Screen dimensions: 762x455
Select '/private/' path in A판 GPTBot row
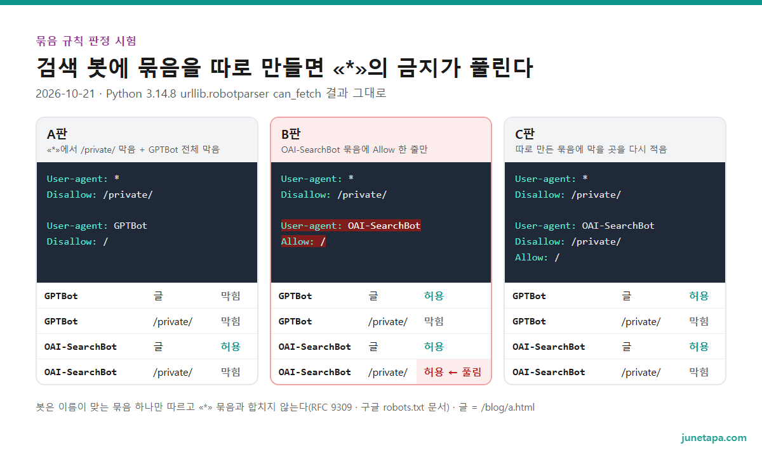pos(173,321)
